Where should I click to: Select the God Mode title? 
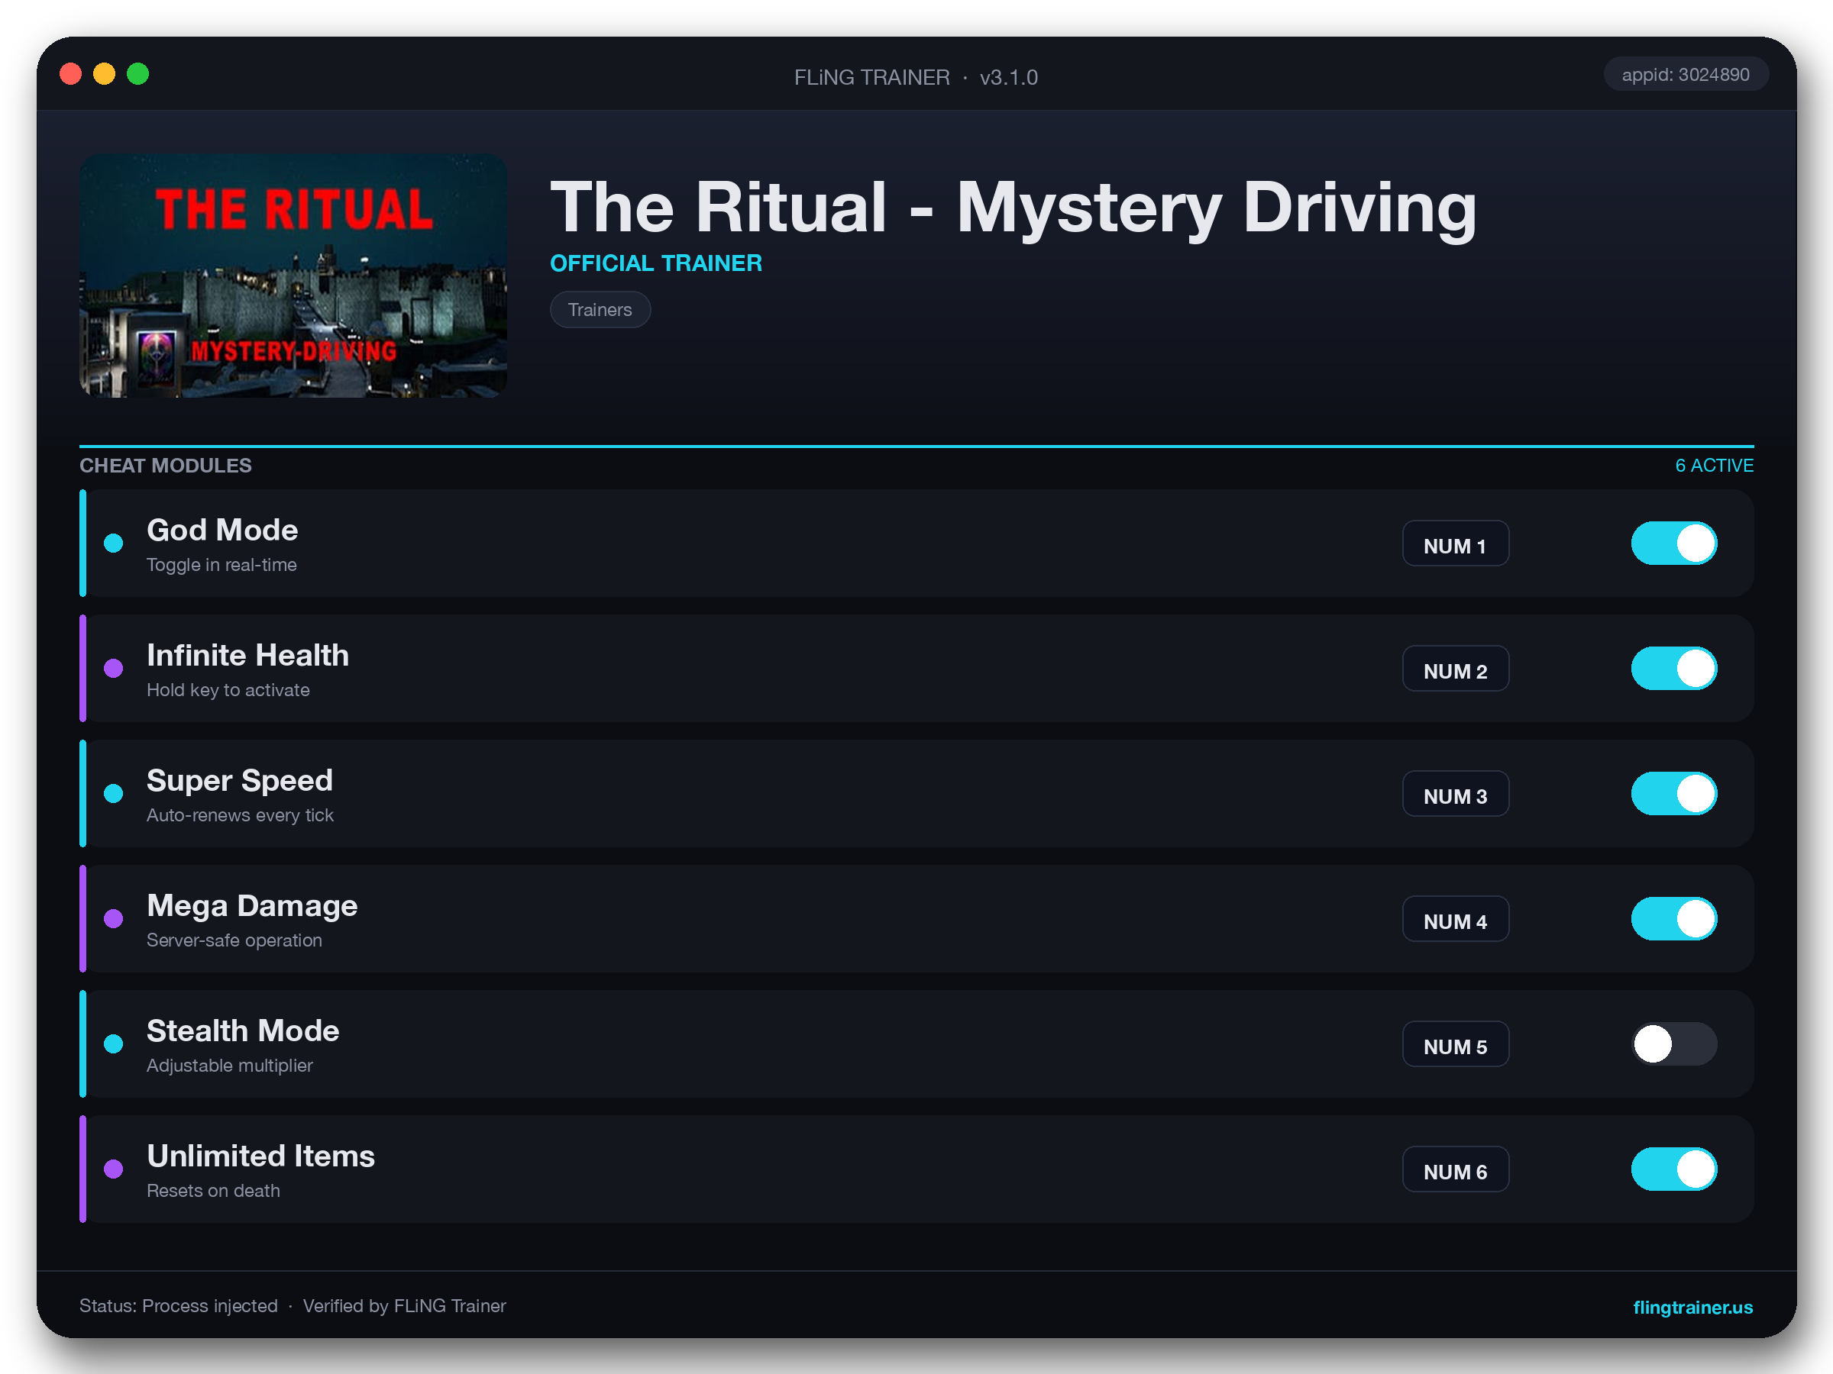pyautogui.click(x=222, y=530)
